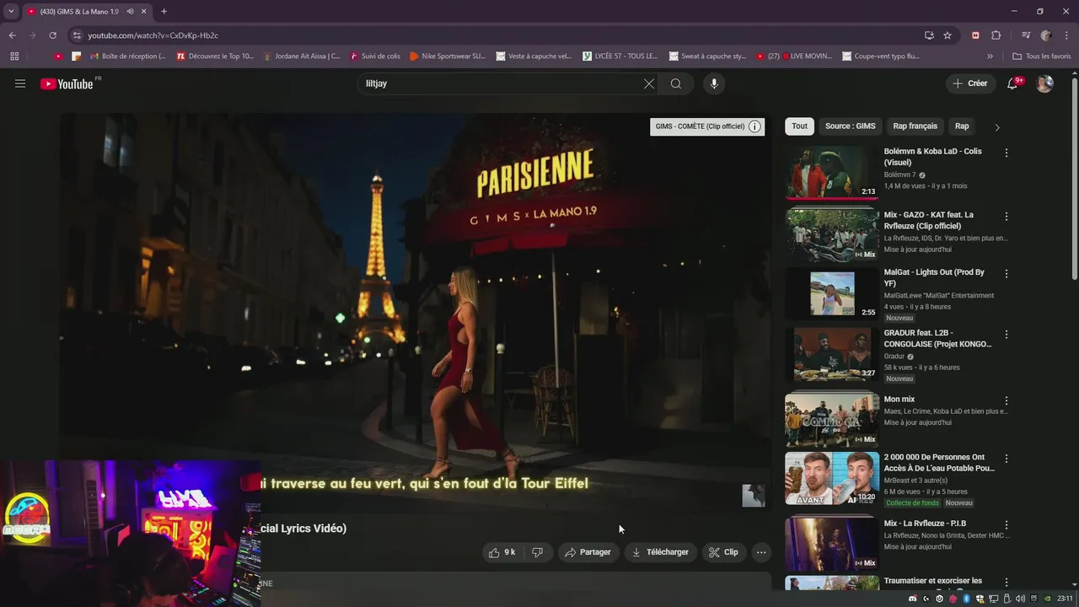
Task: Like the video with thumbs up
Action: (501, 552)
